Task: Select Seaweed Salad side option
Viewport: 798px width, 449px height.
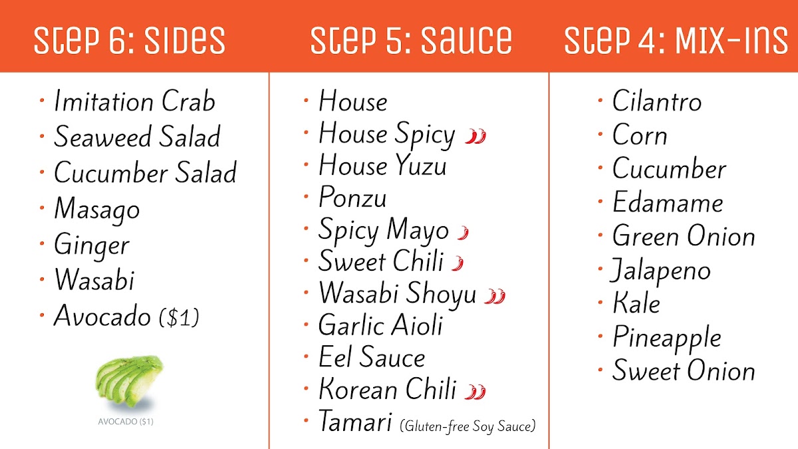Action: [137, 137]
